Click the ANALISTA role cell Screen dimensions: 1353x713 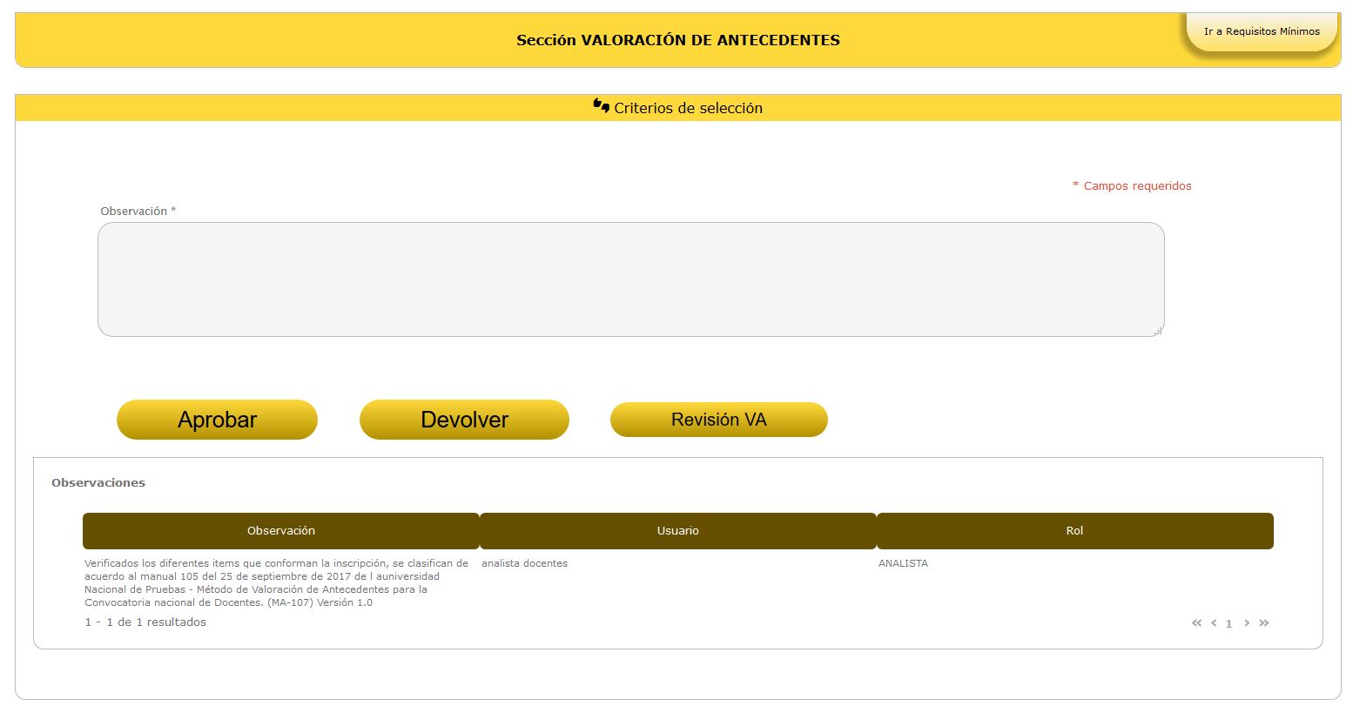click(x=903, y=563)
